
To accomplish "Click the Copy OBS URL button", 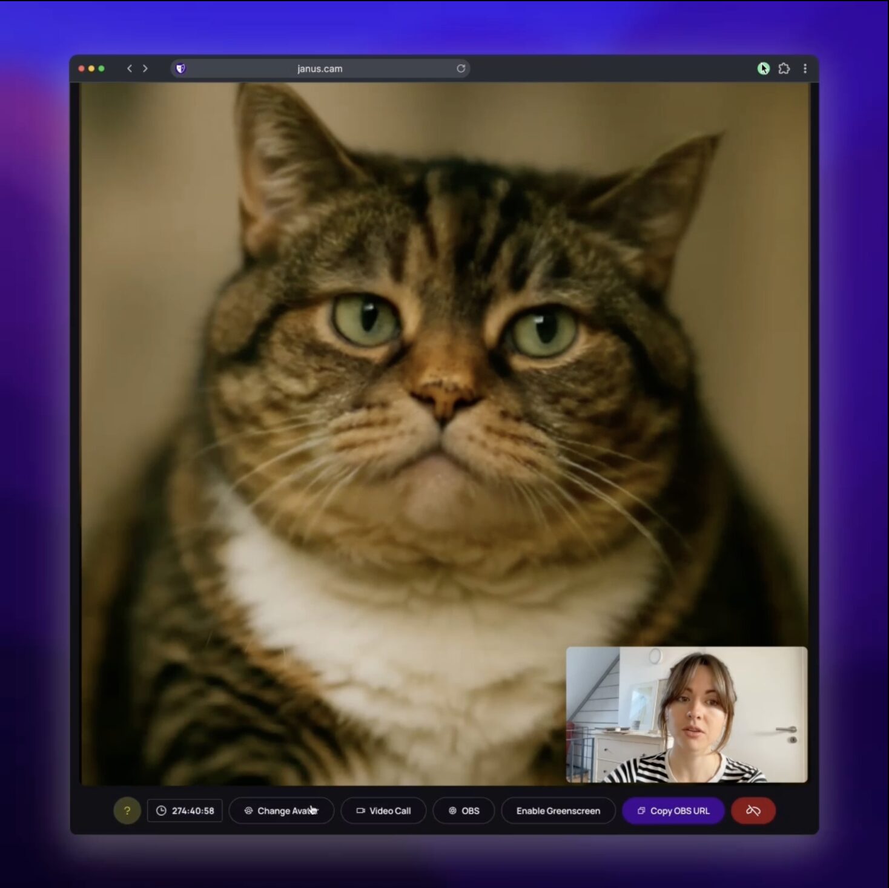I will pos(673,811).
